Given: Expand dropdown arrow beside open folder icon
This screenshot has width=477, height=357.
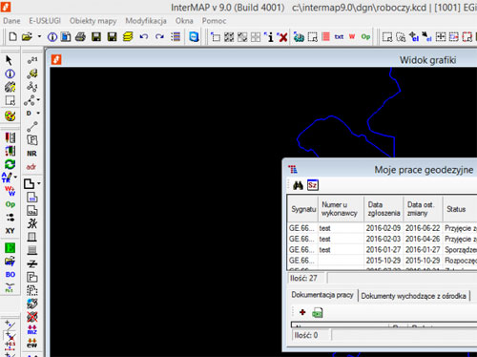Looking at the screenshot, I should coord(39,36).
